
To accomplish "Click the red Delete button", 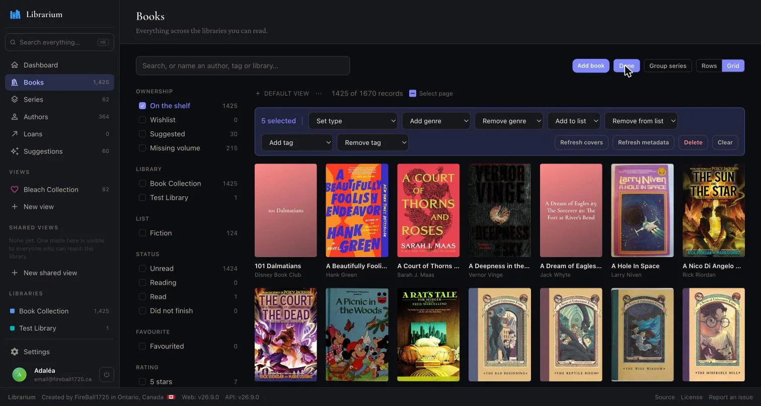I will pyautogui.click(x=693, y=142).
